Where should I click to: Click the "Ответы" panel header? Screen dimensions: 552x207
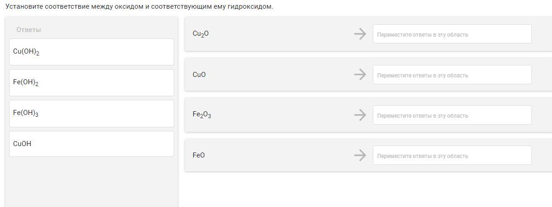pyautogui.click(x=28, y=30)
